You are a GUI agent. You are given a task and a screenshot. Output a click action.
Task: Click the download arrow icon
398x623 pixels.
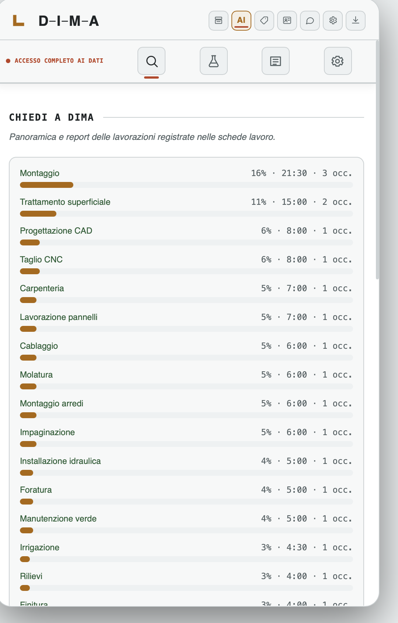pyautogui.click(x=356, y=21)
